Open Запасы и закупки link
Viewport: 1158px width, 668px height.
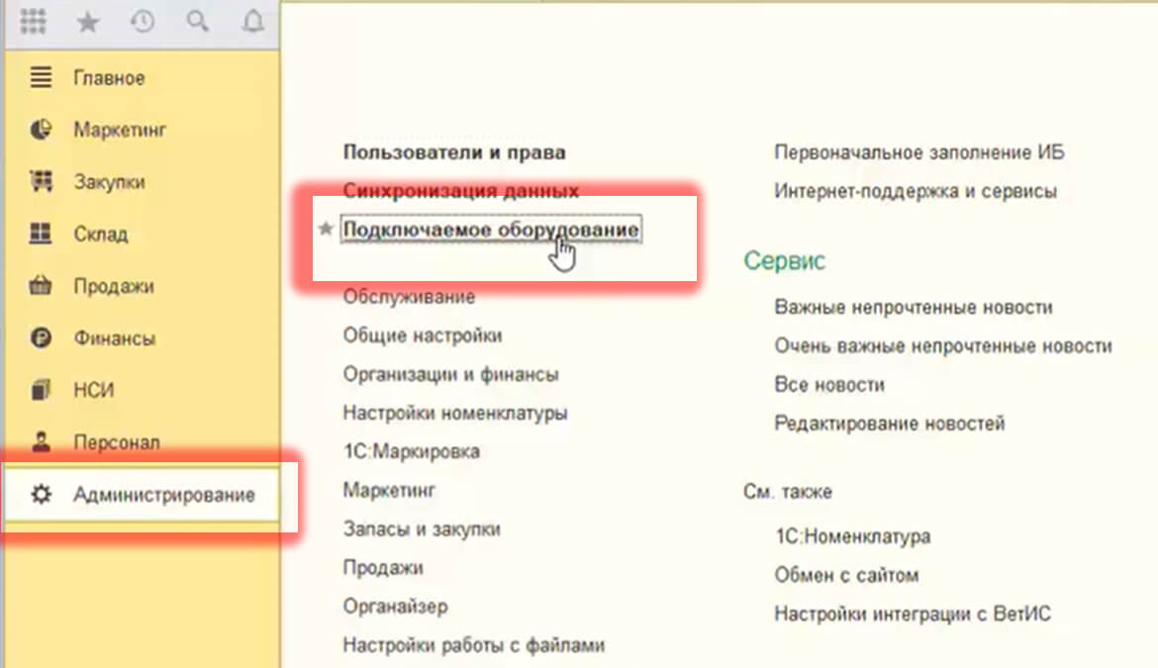(x=422, y=528)
